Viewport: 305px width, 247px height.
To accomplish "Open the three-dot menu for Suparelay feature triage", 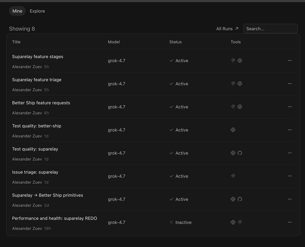I will [290, 84].
